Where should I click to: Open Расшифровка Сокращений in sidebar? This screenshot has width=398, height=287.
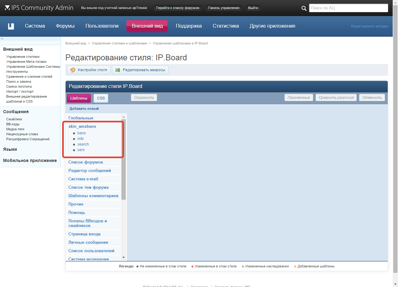point(28,139)
